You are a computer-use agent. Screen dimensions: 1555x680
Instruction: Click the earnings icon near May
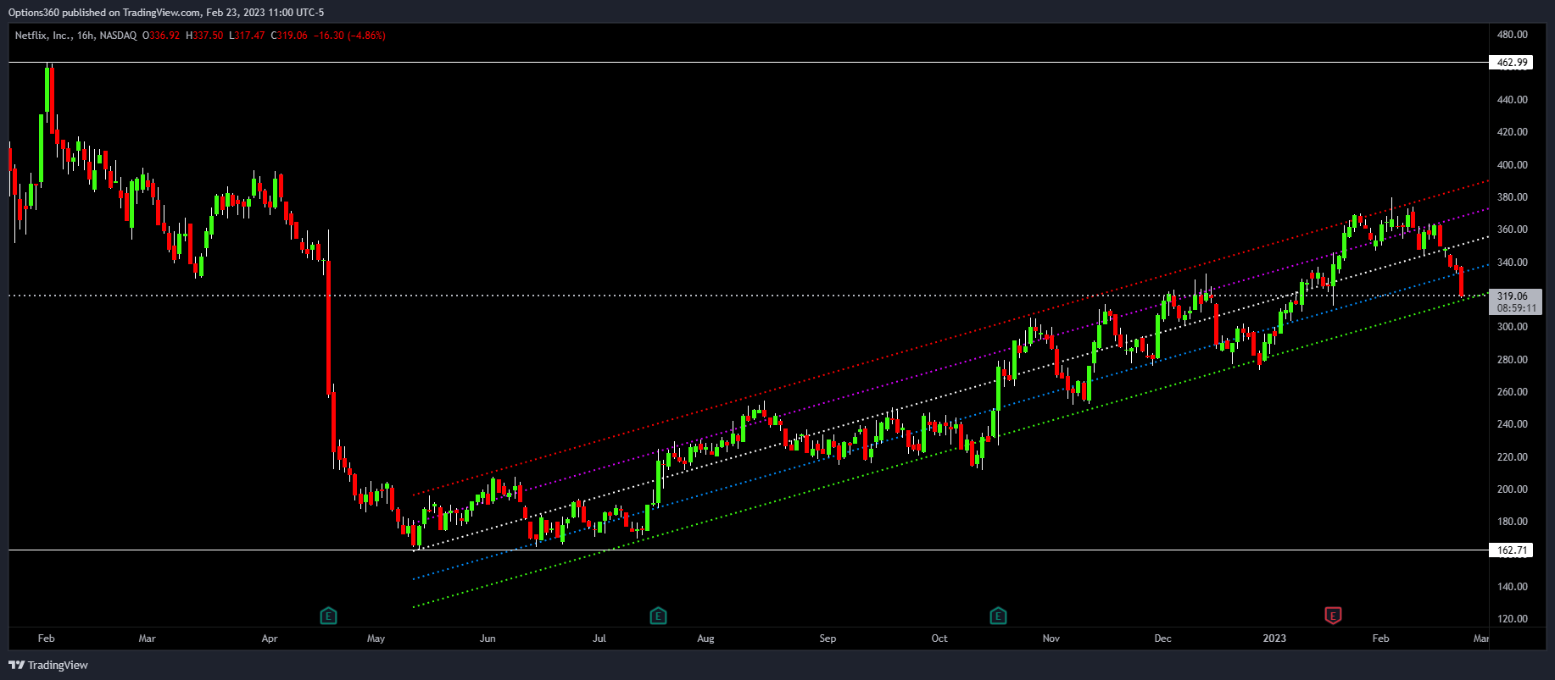point(328,616)
